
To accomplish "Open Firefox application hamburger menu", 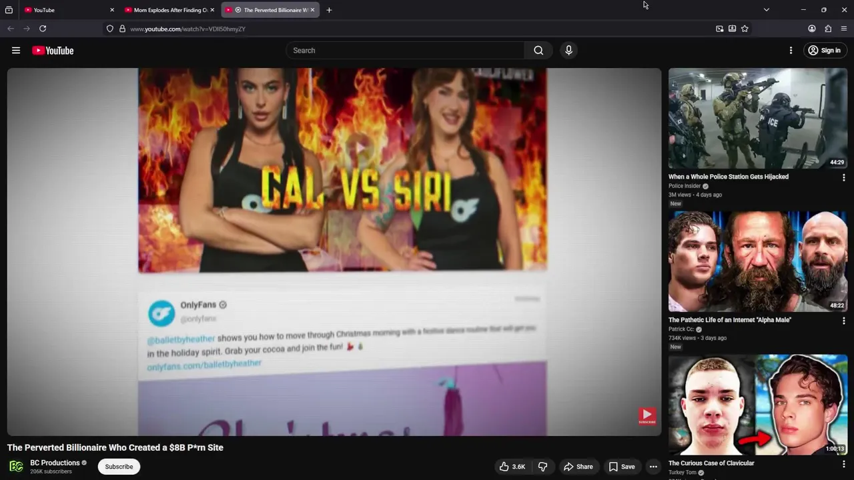I will (x=844, y=29).
